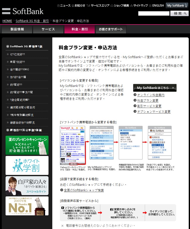Click メインメニュー phone screenshot
The image size is (190, 229).
(x=160, y=143)
